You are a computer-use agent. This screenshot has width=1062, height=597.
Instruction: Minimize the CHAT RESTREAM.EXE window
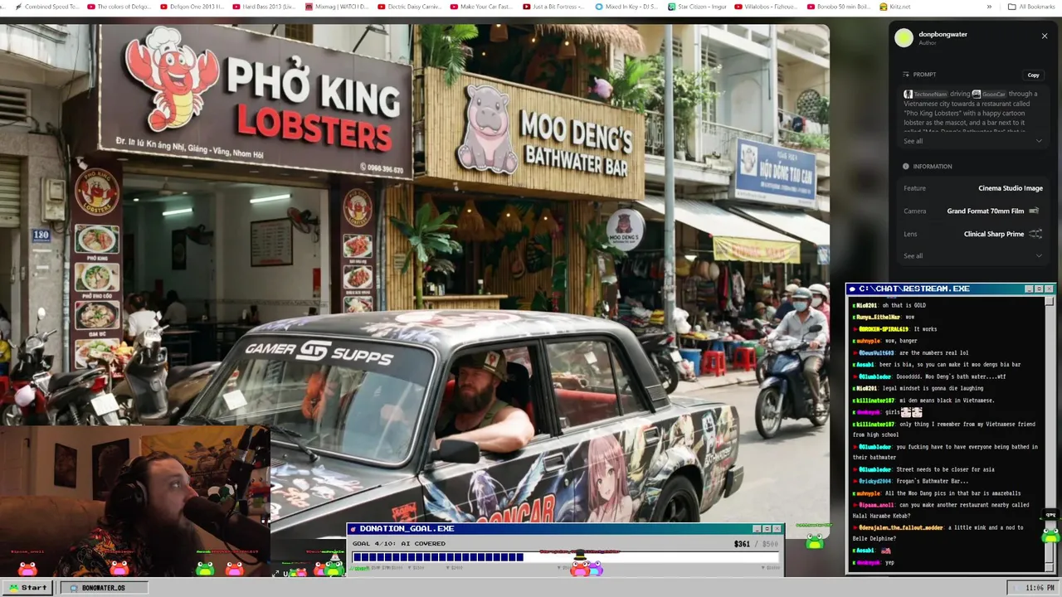pyautogui.click(x=1029, y=289)
